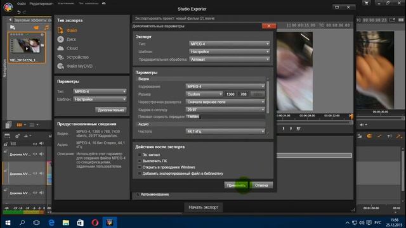
Task: Launch Opera browser from taskbar
Action: tap(95, 222)
